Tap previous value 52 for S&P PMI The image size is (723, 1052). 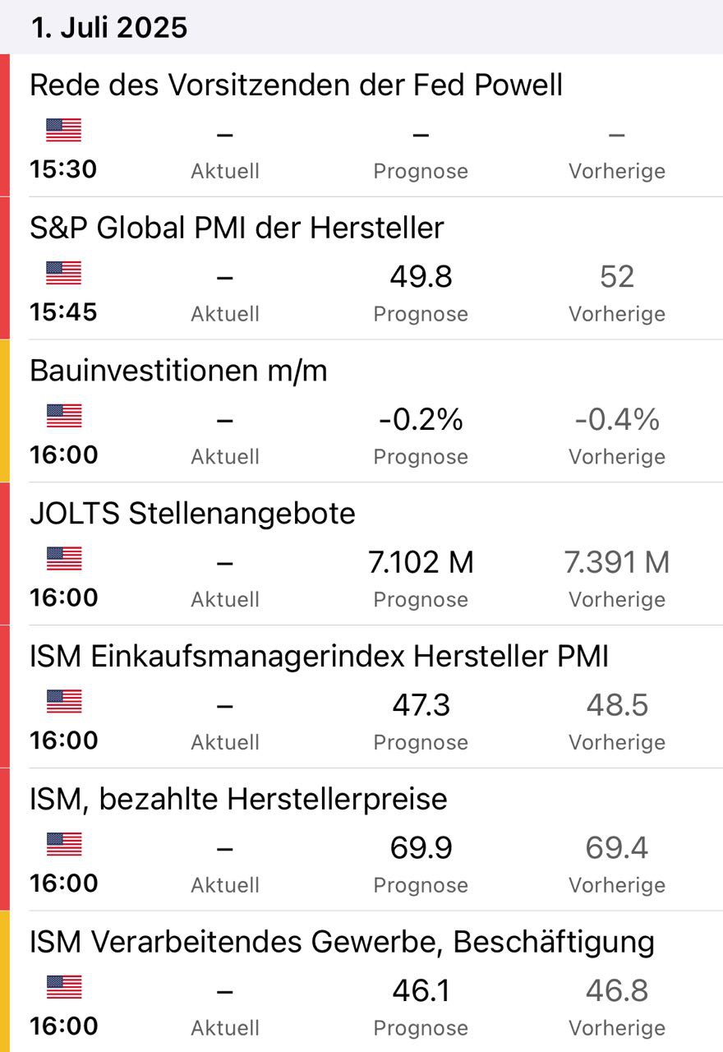click(x=616, y=277)
